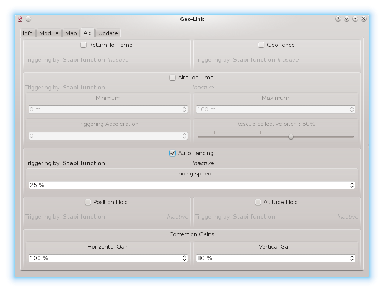Toggle the Altitude Limit checkbox

172,78
